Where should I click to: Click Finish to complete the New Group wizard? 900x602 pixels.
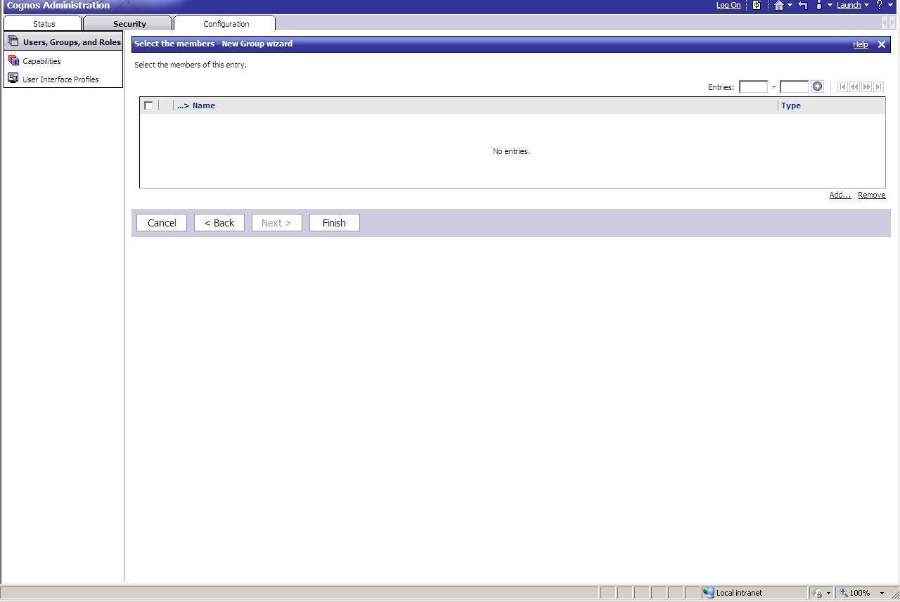pos(334,222)
